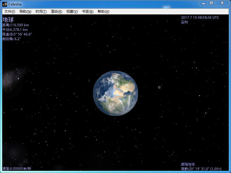Open the 时间(T) time menu
Image resolution: width=231 pixels, height=173 pixels.
click(x=41, y=12)
